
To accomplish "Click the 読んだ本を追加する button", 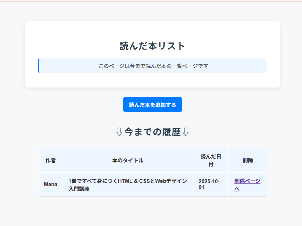I will coord(152,105).
